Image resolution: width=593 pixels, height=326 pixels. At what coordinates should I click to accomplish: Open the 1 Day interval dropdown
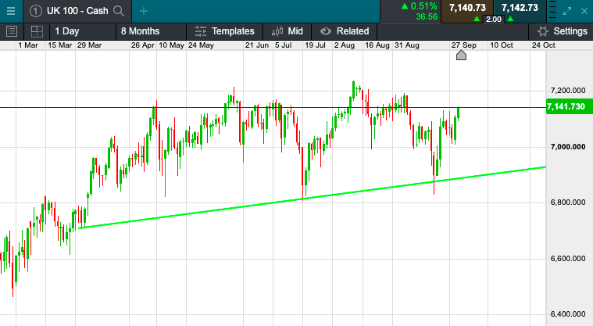click(x=83, y=31)
